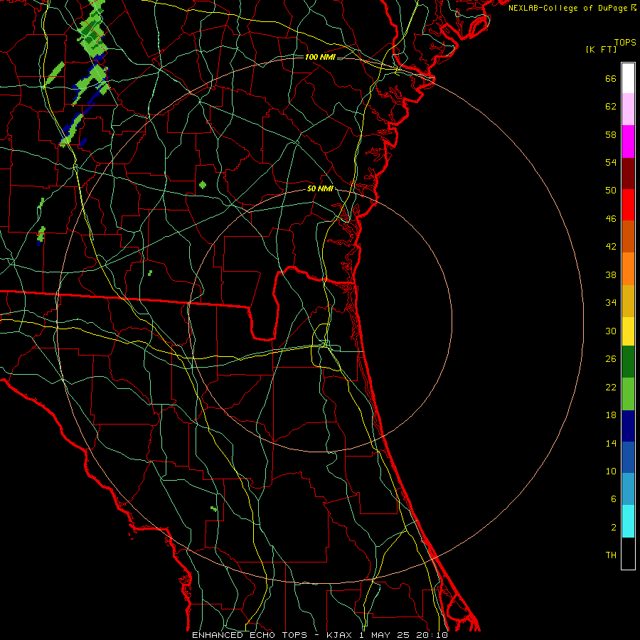The image size is (640, 640).
Task: Click the 50 NMI range ring label
Action: click(x=320, y=188)
